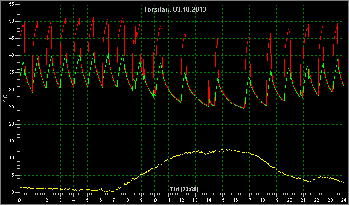Click hour 24 on the time axis
Image resolution: width=349 pixels, height=205 pixels.
[344, 199]
